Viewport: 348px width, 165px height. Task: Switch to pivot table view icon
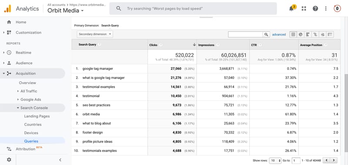(330, 35)
